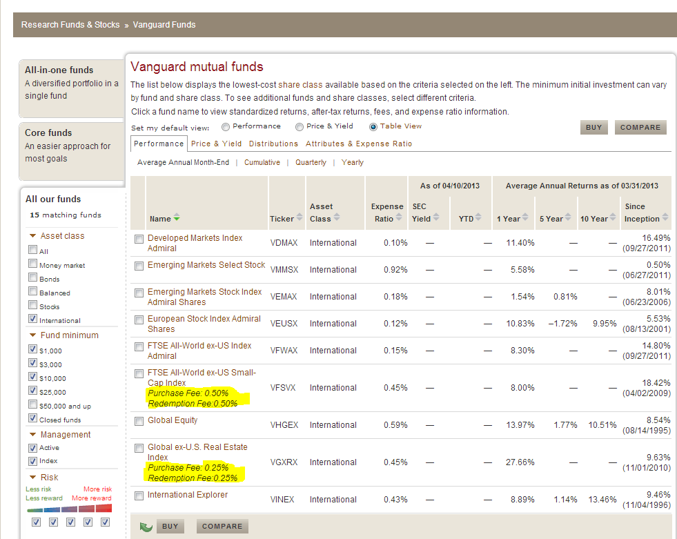Screen dimensions: 677x539
Task: Open FTSE All-World ex-US Small-Cap Index fund
Action: click(202, 378)
